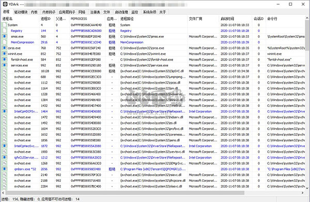Click the svchost.exe icon with PID 16128
The height and width of the screenshot is (202, 310).
[5, 71]
